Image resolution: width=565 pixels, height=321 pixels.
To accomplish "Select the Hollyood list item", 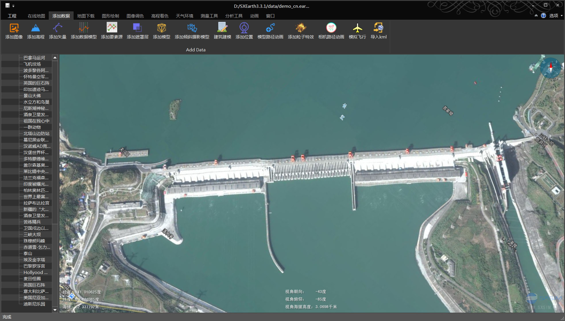I will (x=36, y=272).
